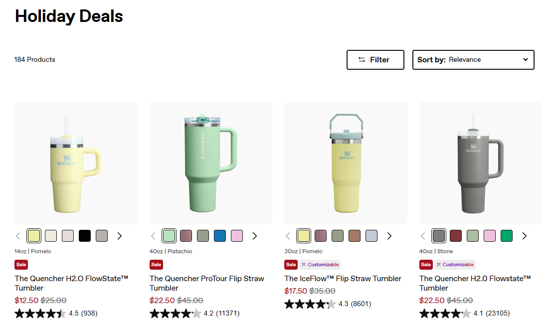The image size is (551, 329).
Task: Select the brown swatch on IceFlow Tumbler
Action: point(355,236)
